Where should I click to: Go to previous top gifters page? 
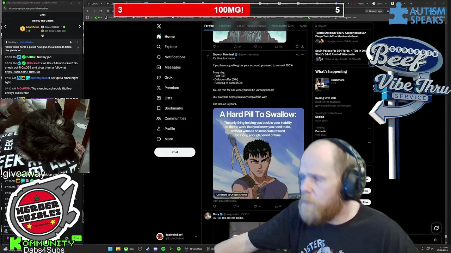5,26
